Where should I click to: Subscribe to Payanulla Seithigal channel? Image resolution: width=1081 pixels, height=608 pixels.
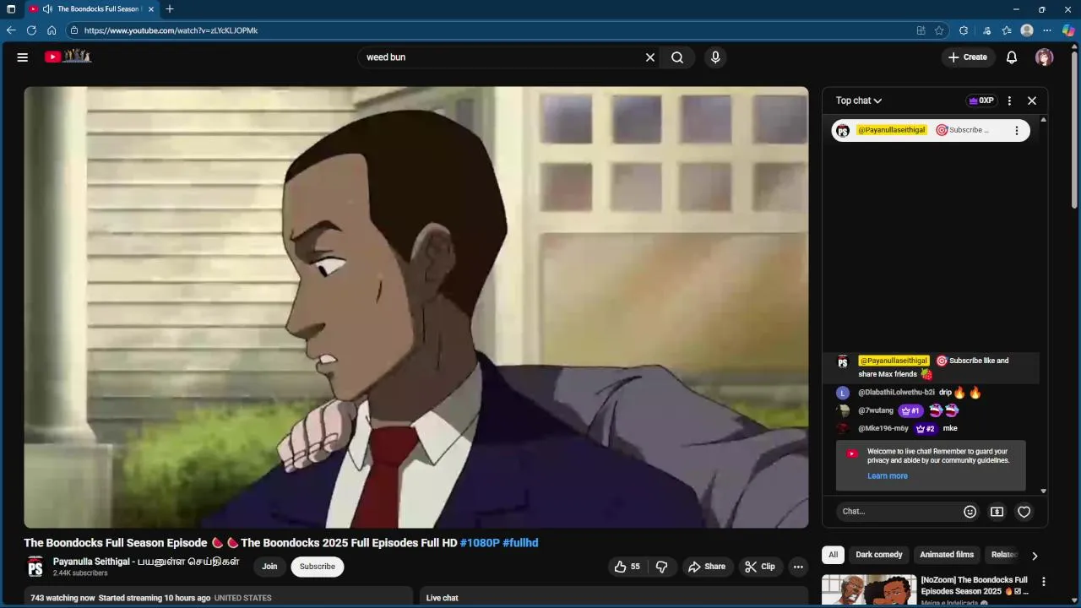[318, 567]
